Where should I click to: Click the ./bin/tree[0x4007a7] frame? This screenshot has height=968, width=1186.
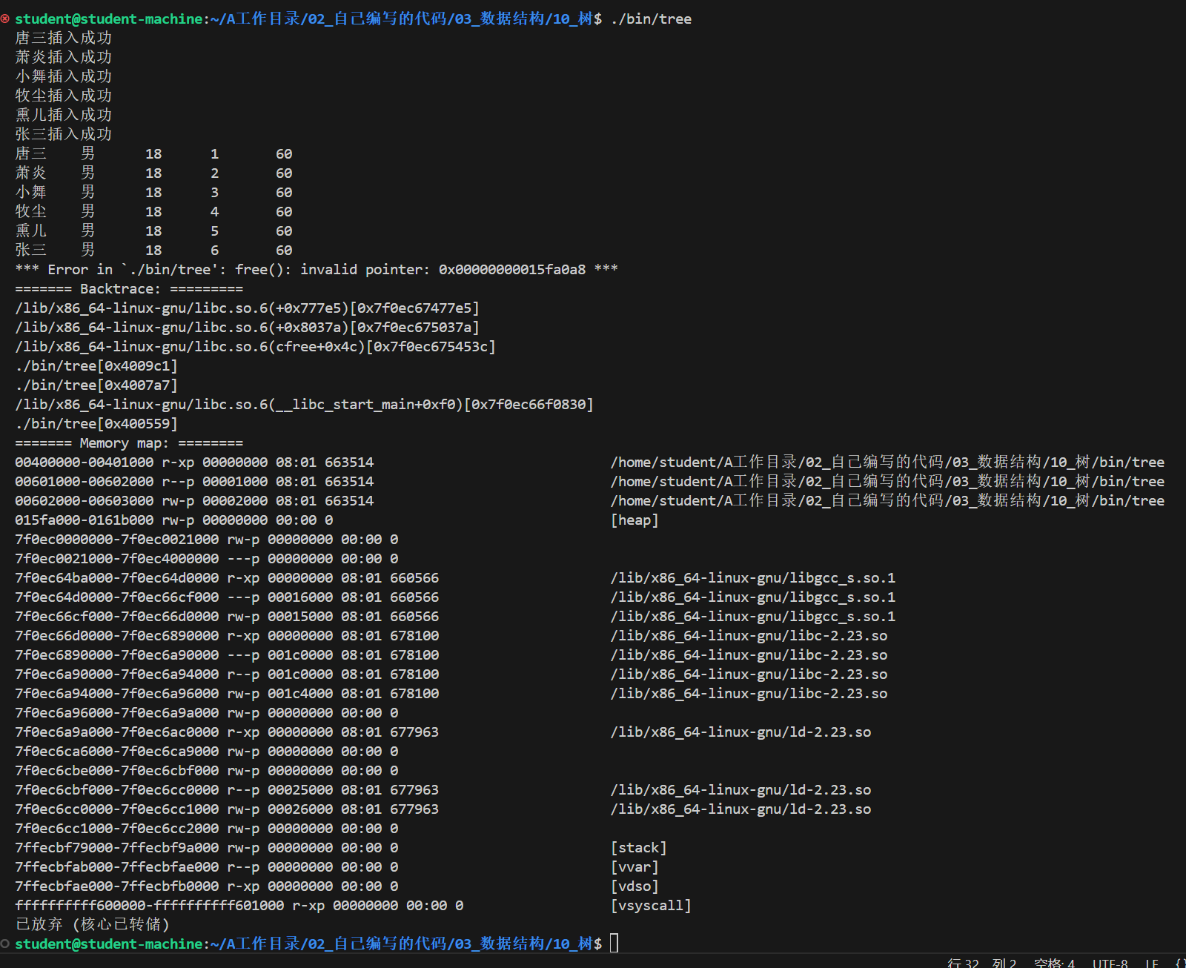click(x=96, y=385)
